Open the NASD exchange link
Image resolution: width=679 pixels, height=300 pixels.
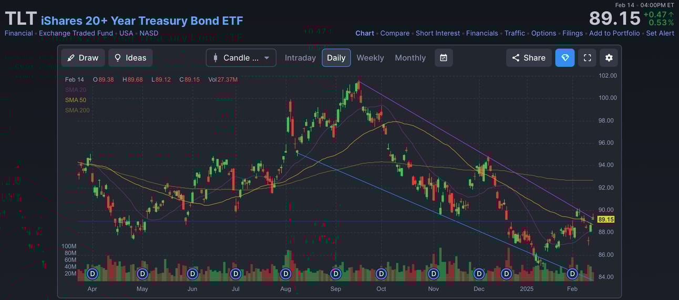(x=149, y=33)
